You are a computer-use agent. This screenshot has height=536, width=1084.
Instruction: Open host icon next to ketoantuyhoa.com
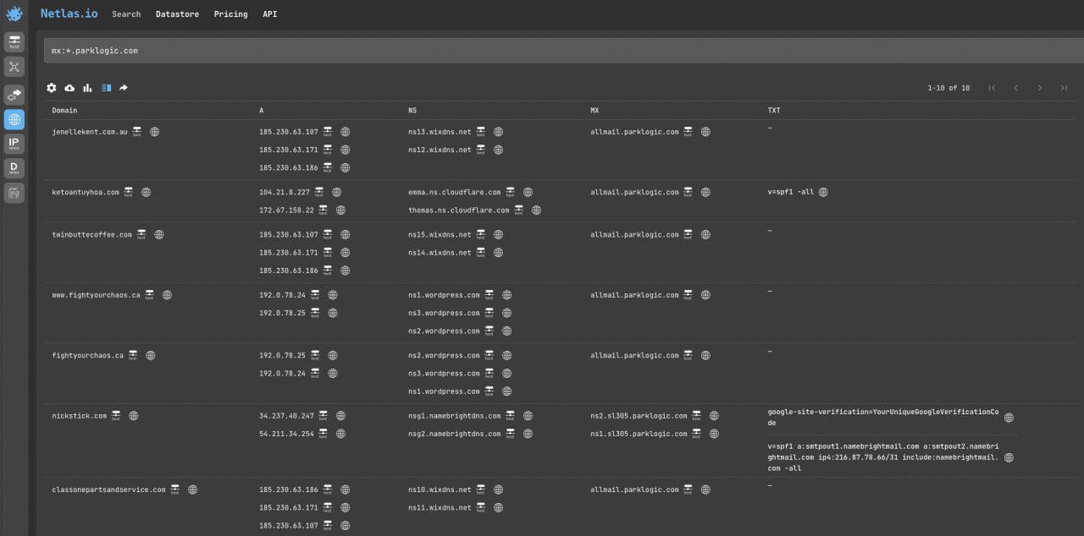click(x=128, y=193)
